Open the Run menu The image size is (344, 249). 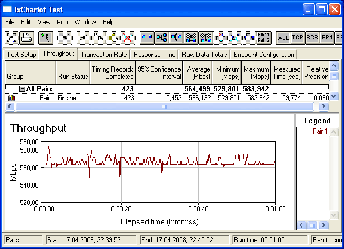62,22
